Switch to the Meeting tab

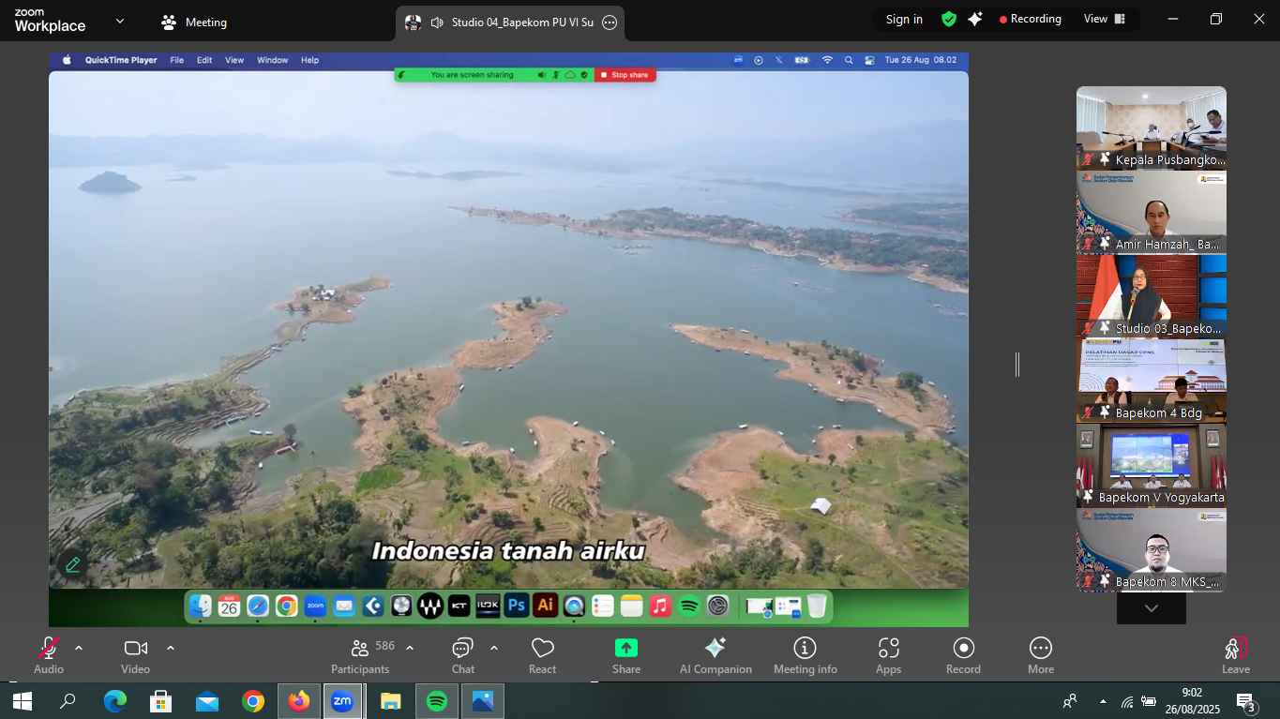194,22
